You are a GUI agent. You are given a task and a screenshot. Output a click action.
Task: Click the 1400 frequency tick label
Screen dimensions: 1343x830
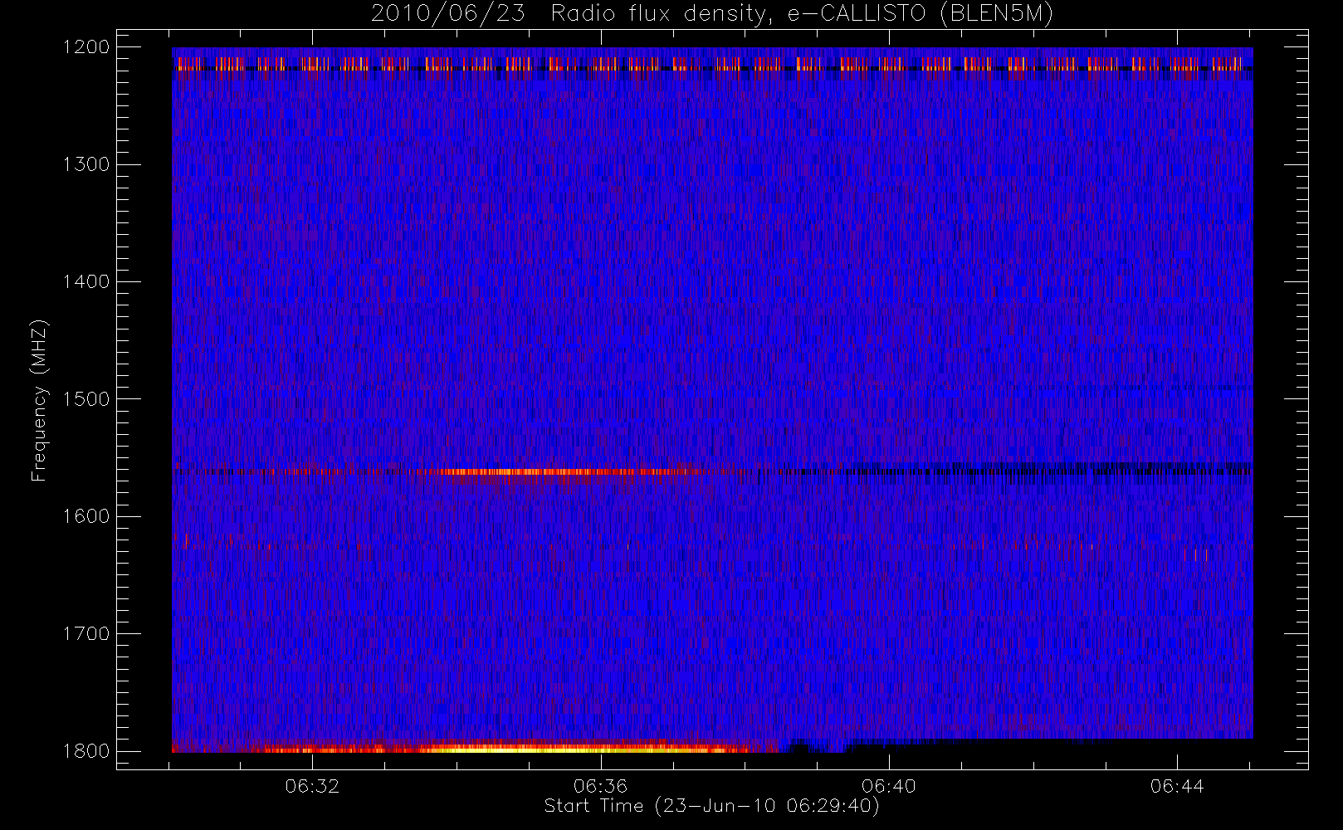tap(86, 282)
